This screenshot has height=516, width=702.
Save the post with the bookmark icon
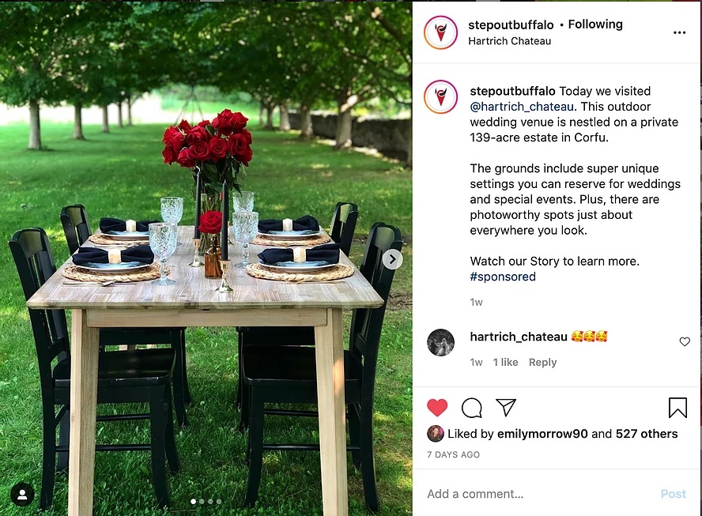point(677,407)
